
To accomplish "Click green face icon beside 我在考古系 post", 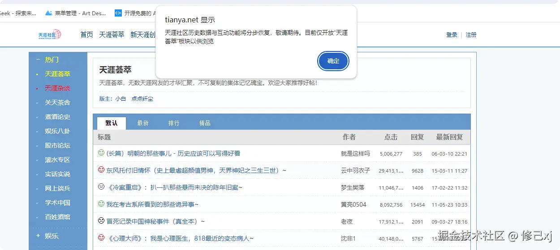I will [101, 204].
